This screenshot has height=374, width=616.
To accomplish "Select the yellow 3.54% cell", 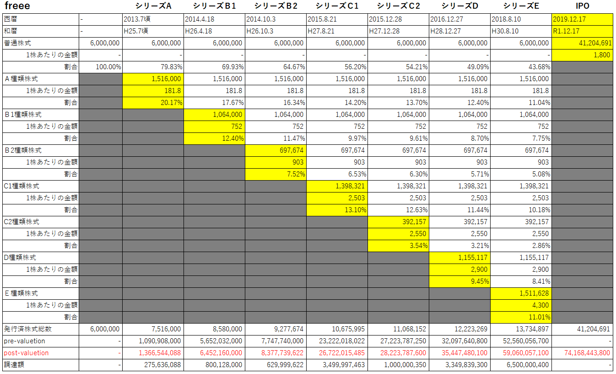I will [x=398, y=246].
